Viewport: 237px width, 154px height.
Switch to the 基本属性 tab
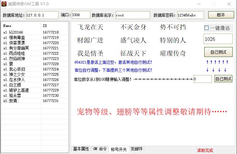point(81,149)
